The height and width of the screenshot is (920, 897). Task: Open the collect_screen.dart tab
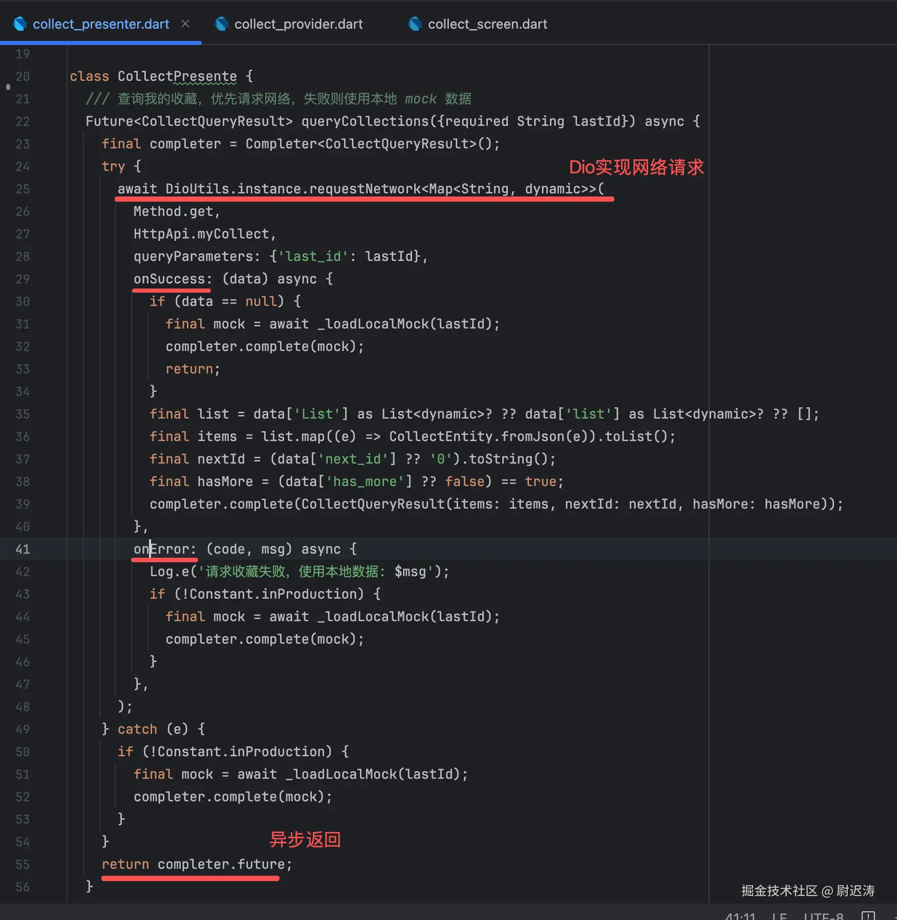pyautogui.click(x=487, y=24)
